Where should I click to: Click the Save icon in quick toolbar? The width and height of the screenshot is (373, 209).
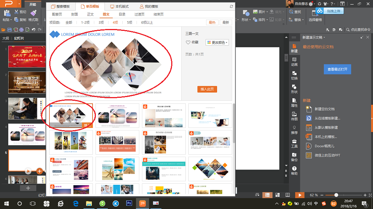coord(10,30)
